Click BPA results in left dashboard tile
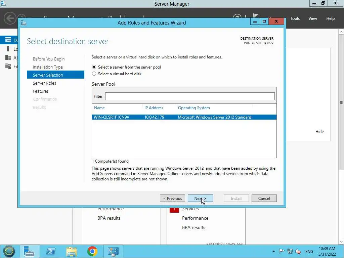The height and width of the screenshot is (258, 344). tap(109, 218)
